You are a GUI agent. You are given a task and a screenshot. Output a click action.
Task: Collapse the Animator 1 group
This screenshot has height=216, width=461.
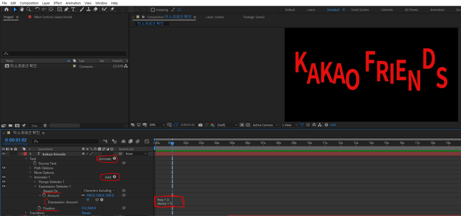(30, 177)
